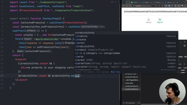Close the DevTools panel
This screenshot has height=105, width=187.
[x=185, y=42]
